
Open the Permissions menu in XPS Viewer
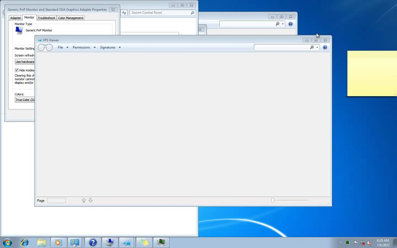[x=84, y=47]
